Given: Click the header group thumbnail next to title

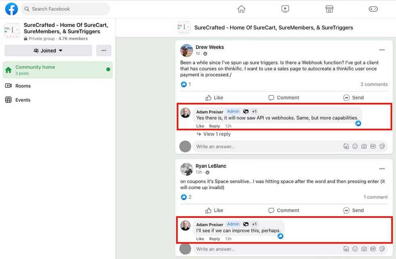Looking at the screenshot, I should (184, 28).
